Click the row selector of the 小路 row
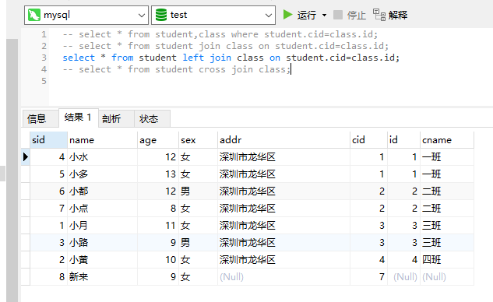 click(26, 242)
